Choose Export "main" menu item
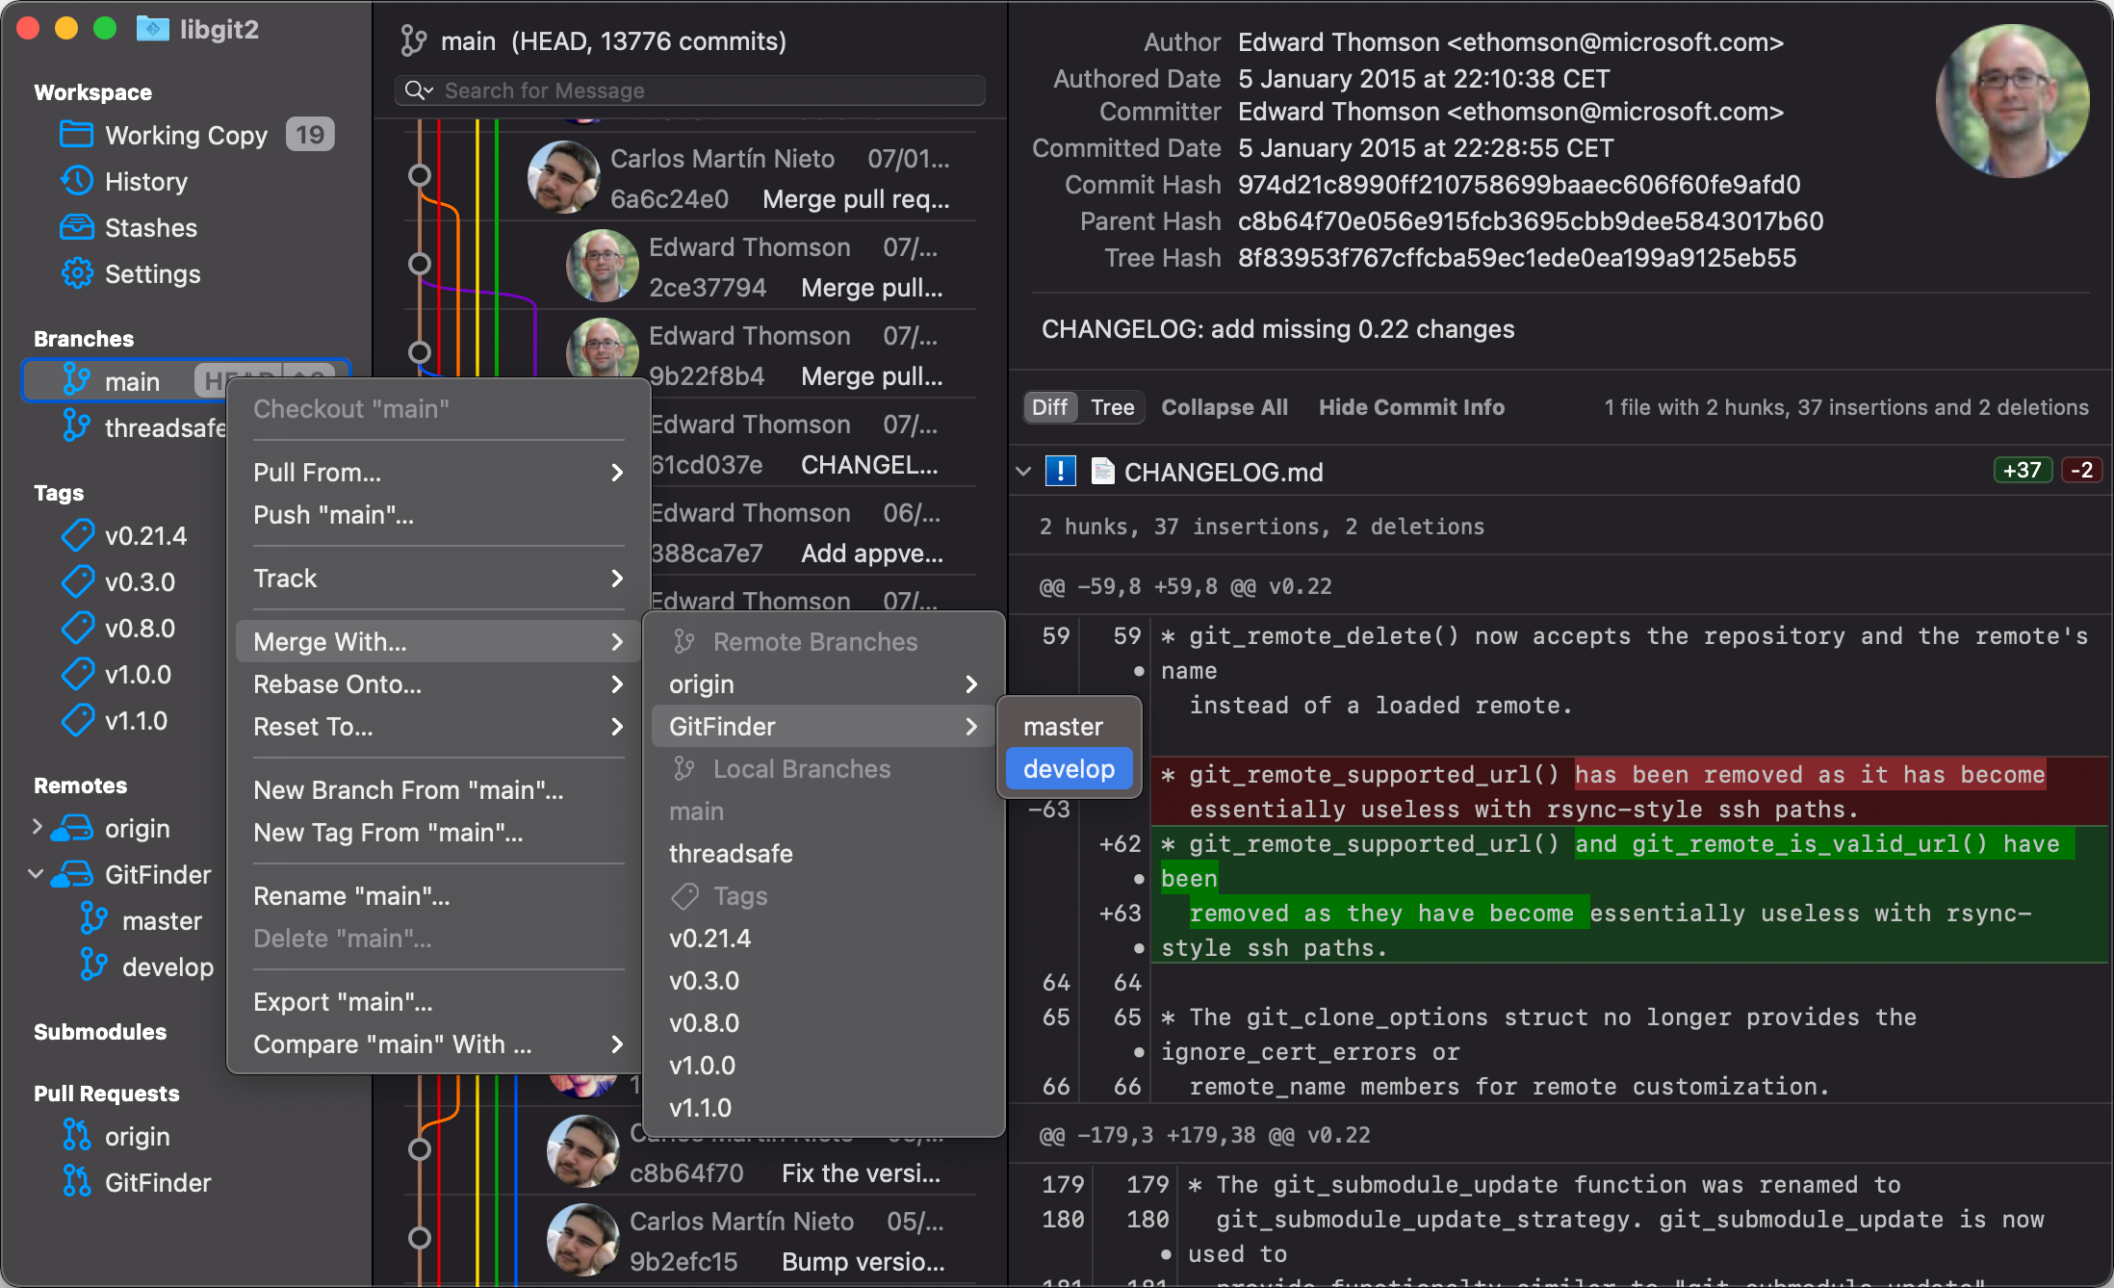2114x1288 pixels. (438, 1001)
